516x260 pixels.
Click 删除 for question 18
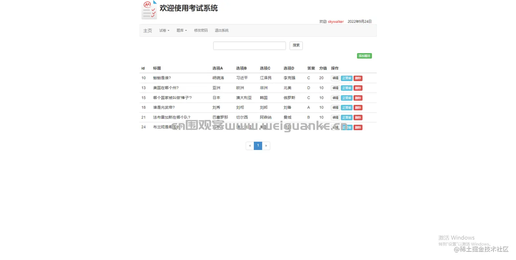[358, 108]
